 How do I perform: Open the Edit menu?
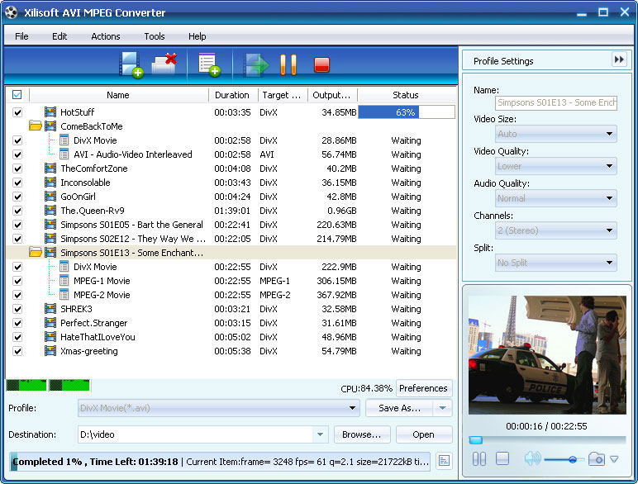click(60, 36)
